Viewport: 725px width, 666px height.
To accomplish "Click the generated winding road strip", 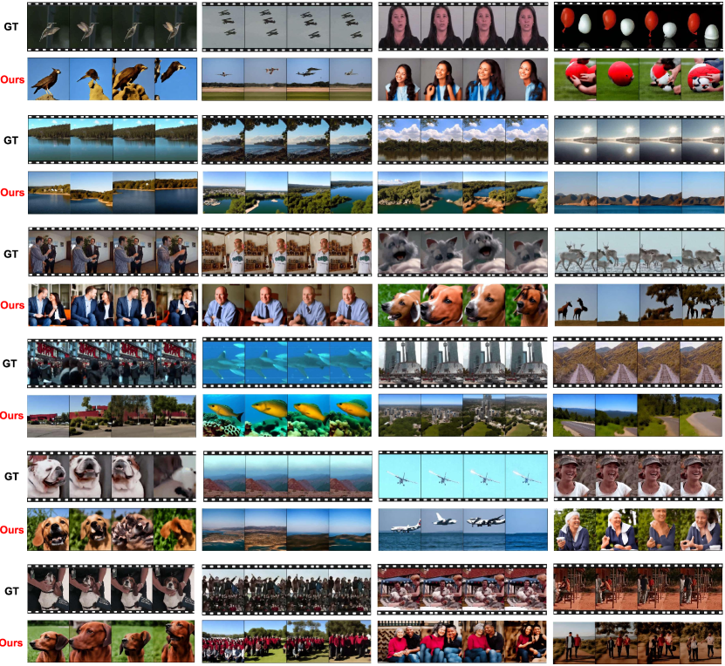I will click(638, 416).
